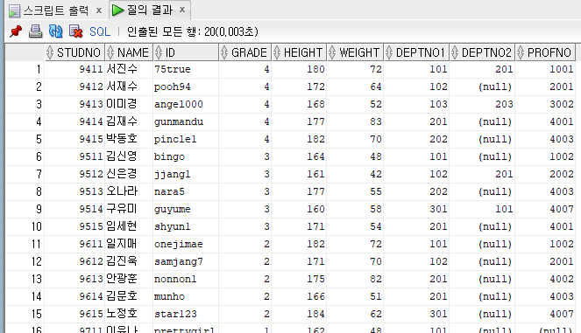Screen dimensions: 581x333
Task: Select the ID cell bingo
Action: [186, 156]
